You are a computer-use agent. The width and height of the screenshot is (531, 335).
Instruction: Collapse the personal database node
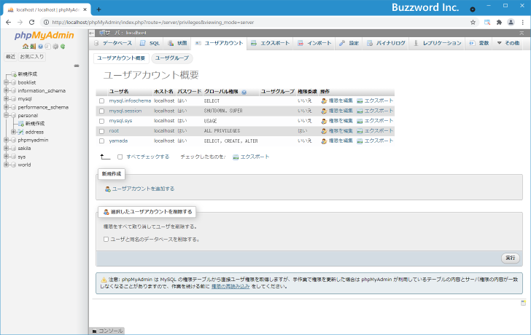click(x=6, y=115)
